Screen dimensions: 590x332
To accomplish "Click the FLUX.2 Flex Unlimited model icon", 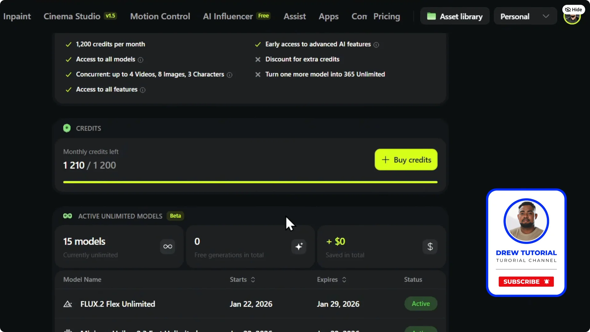I will (x=68, y=304).
